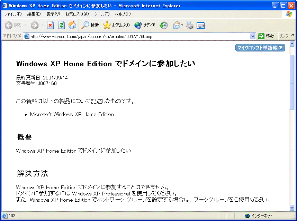Click the status bar text 102
The image size is (297, 221).
(12, 216)
